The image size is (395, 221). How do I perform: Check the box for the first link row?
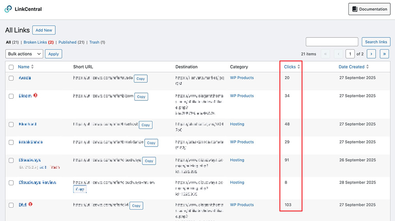[x=11, y=78]
